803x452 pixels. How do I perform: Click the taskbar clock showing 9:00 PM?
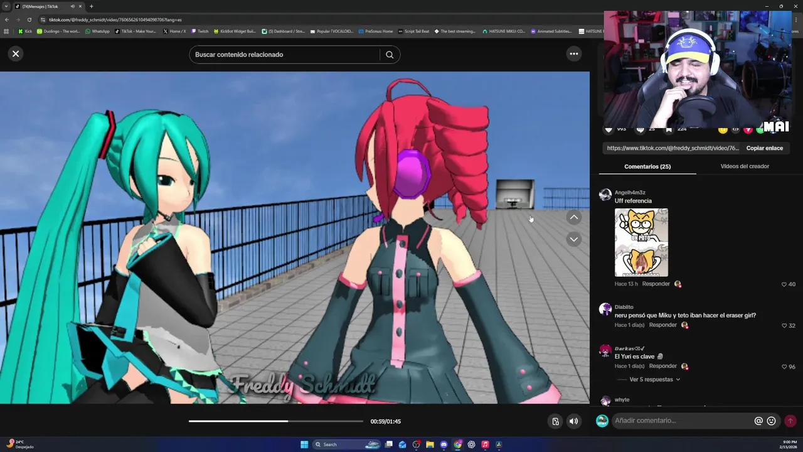click(789, 444)
